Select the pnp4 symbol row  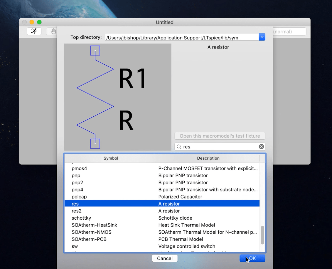click(162, 190)
